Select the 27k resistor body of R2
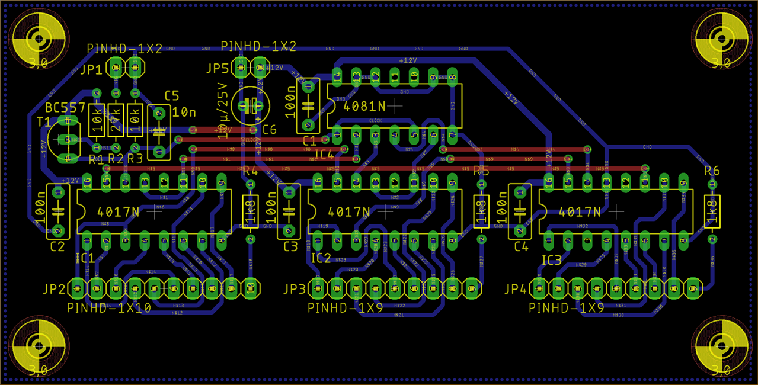This screenshot has height=385, width=758. (x=116, y=120)
